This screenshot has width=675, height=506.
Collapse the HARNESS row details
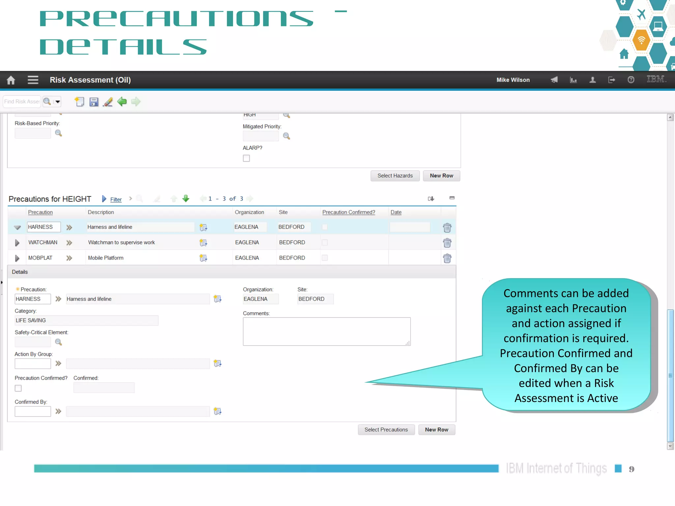(x=17, y=227)
